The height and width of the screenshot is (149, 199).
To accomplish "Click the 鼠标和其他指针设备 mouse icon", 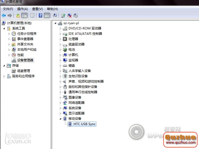I will coord(65,87).
